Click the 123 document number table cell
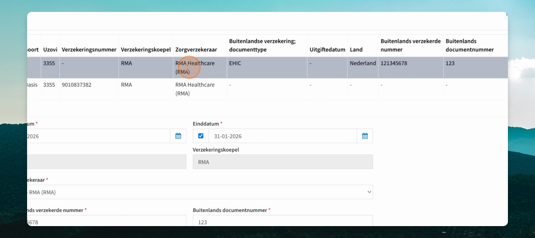 pos(475,67)
